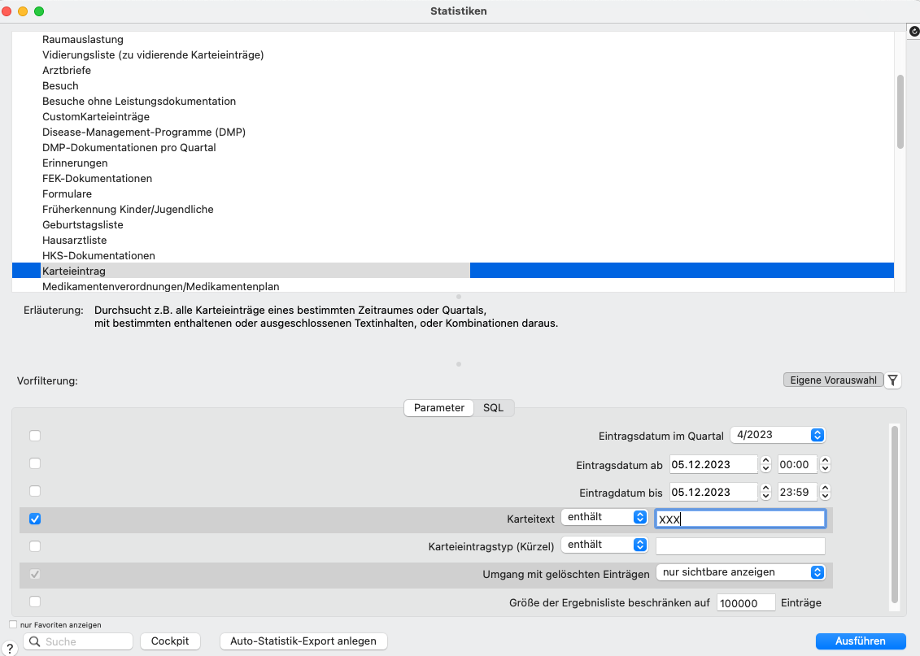Click stepper arrows beside Eintragdatum bis date
This screenshot has height=656, width=920.
click(765, 492)
